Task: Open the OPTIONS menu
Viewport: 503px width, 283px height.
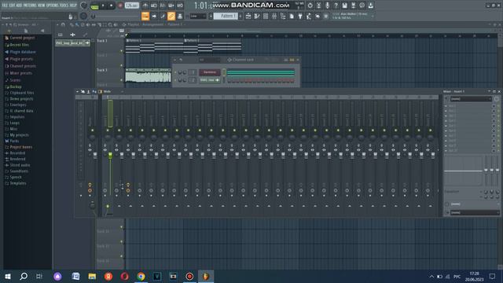Action: pos(53,6)
